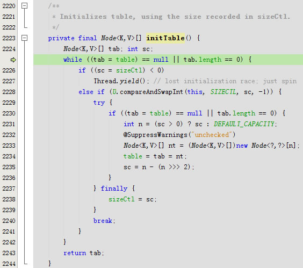Click 'null' on the highlighted while line

click(161, 60)
